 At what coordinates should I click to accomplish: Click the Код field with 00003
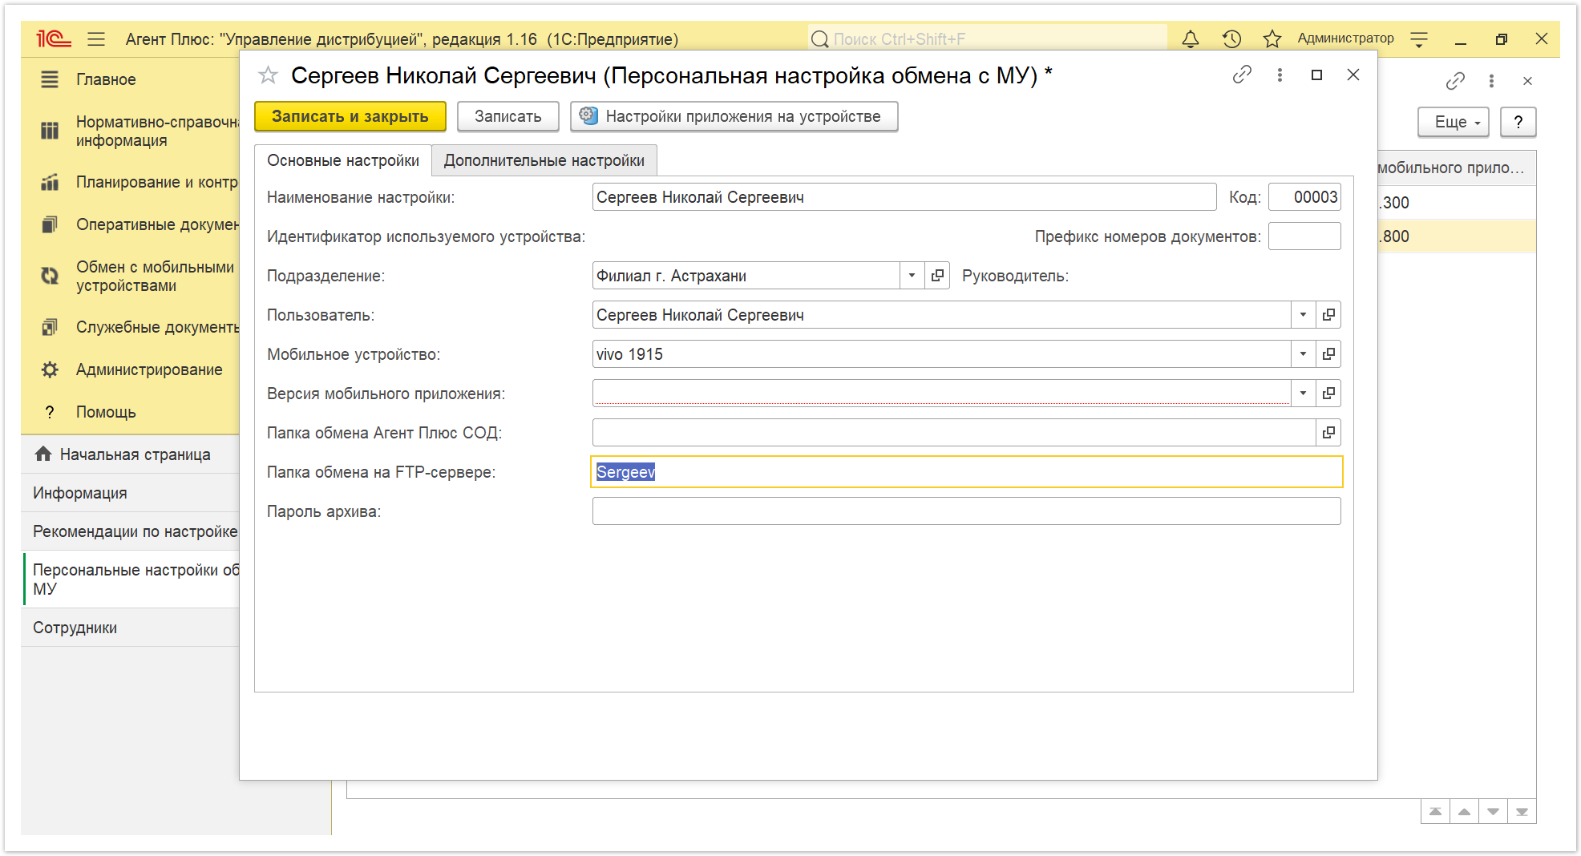point(1304,197)
